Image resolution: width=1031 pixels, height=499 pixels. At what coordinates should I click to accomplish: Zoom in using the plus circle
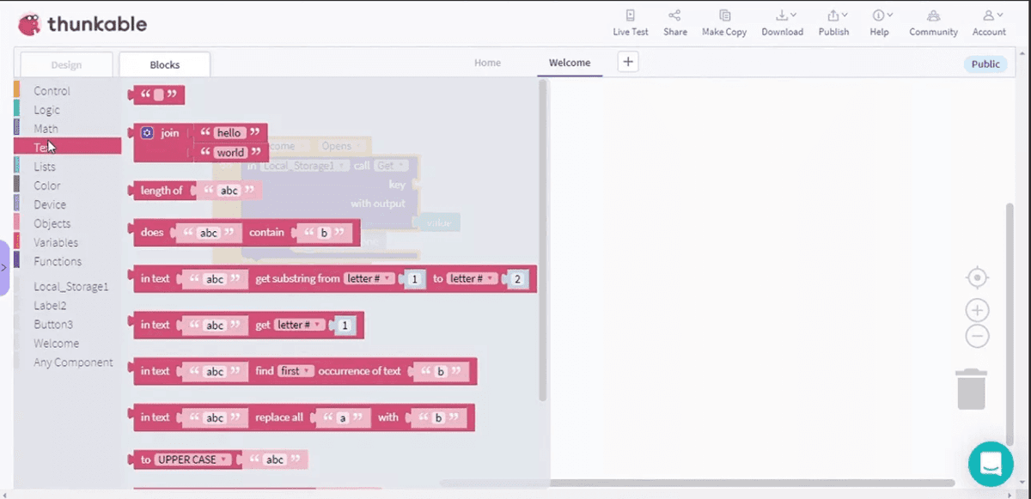pyautogui.click(x=977, y=310)
